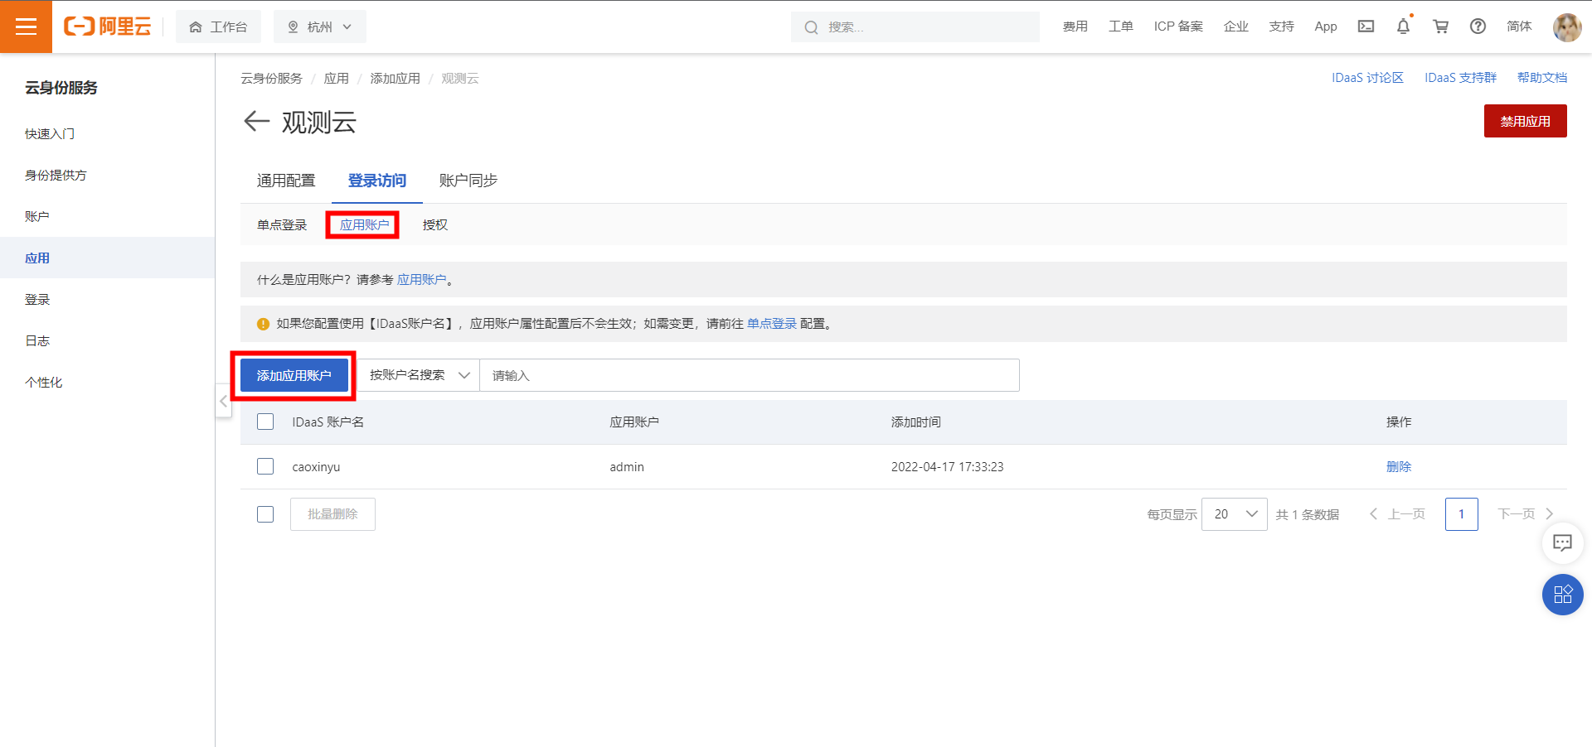Viewport: 1592px width, 747px height.
Task: Toggle the select-all header checkbox
Action: click(x=265, y=422)
